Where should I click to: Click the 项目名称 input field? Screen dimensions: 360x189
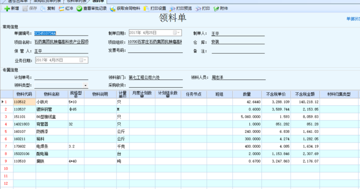(61, 42)
